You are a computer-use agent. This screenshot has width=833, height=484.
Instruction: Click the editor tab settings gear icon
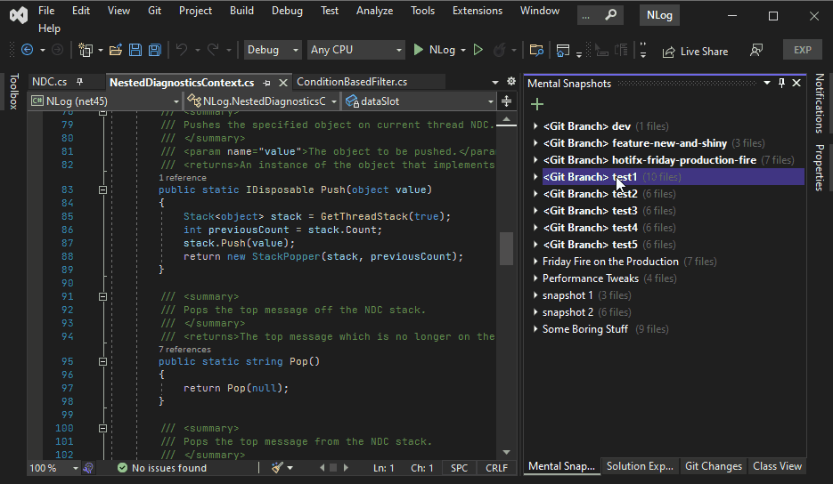(511, 81)
